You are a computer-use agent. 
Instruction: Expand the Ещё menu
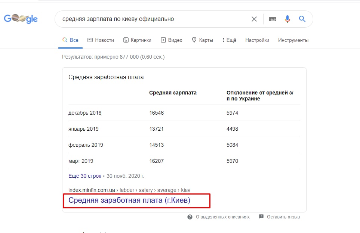click(230, 40)
